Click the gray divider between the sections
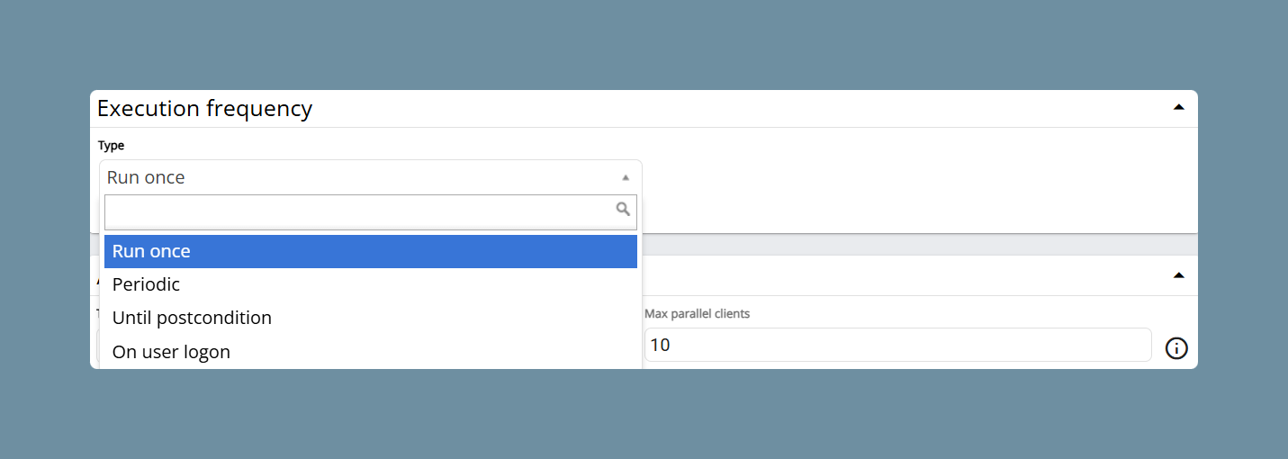1288x459 pixels. point(918,244)
